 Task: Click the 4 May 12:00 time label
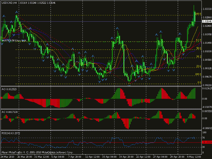click(194, 157)
